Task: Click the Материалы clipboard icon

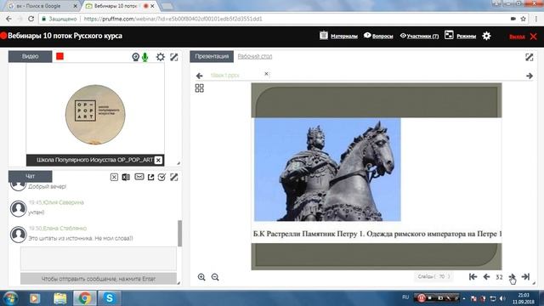Action: [324, 36]
